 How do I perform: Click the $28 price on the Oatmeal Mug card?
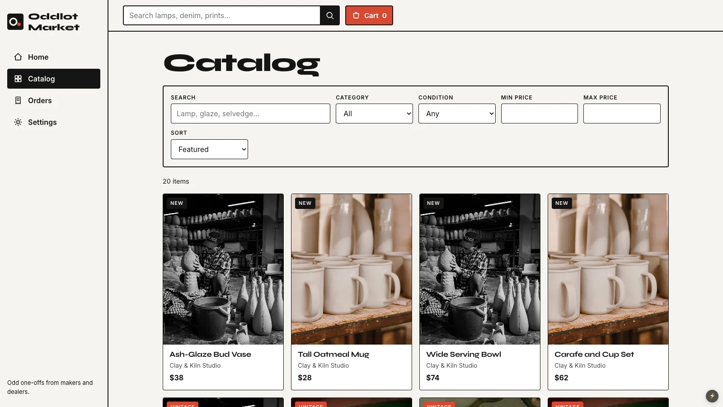pos(305,378)
